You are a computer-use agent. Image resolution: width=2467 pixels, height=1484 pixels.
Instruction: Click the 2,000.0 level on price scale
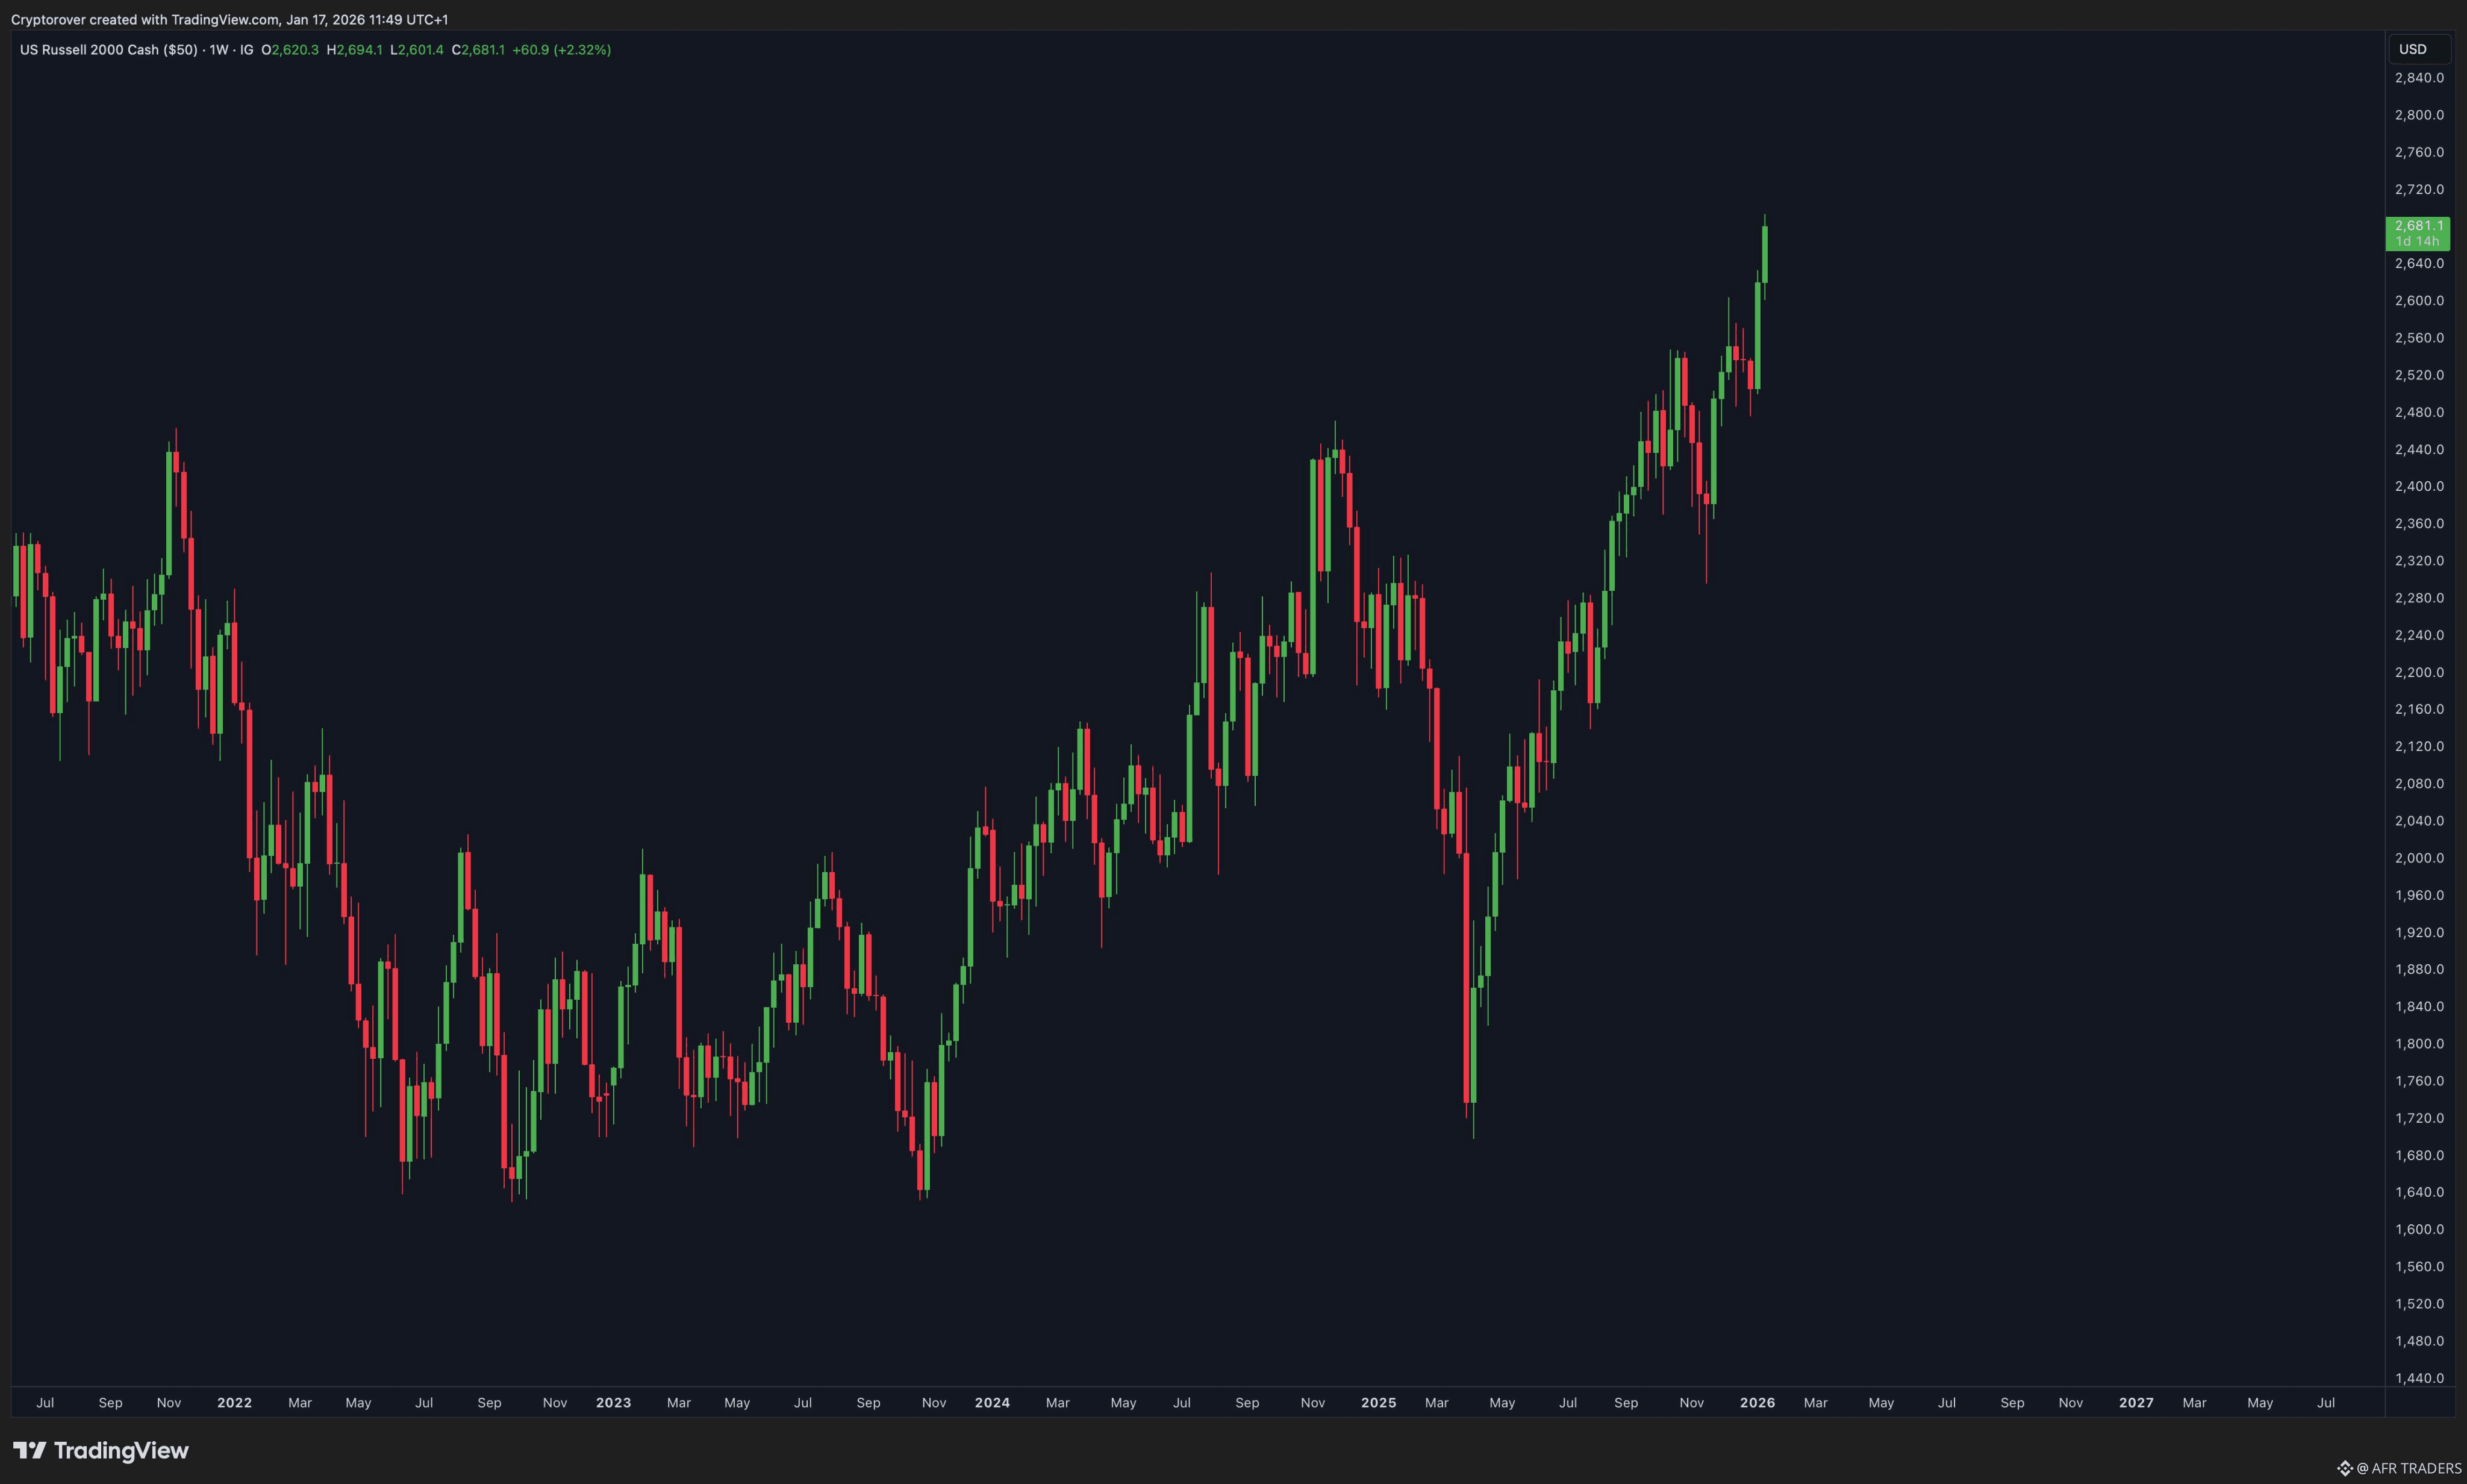point(2419,858)
